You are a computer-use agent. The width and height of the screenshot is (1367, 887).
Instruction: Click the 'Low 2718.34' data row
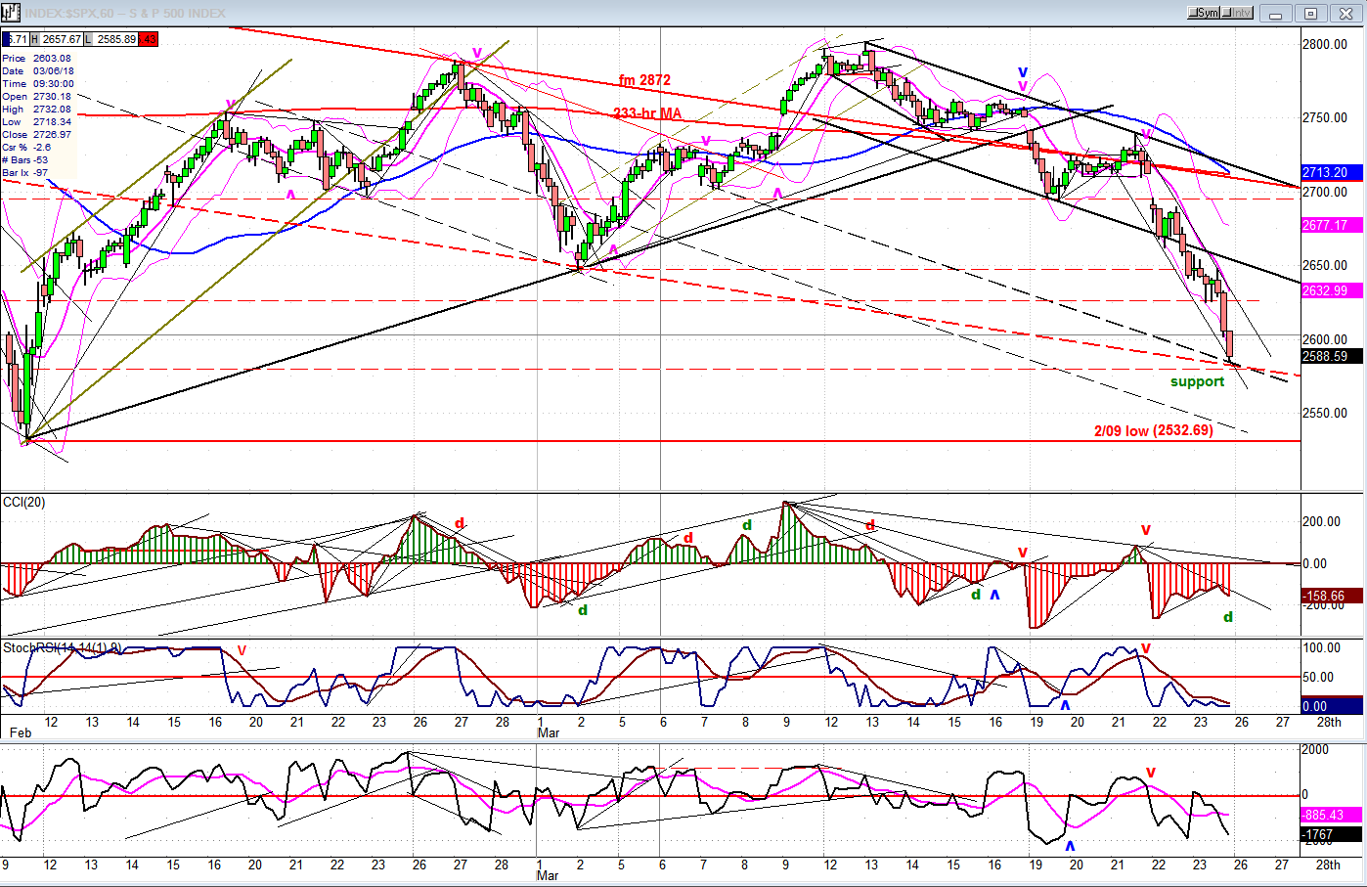(x=37, y=122)
